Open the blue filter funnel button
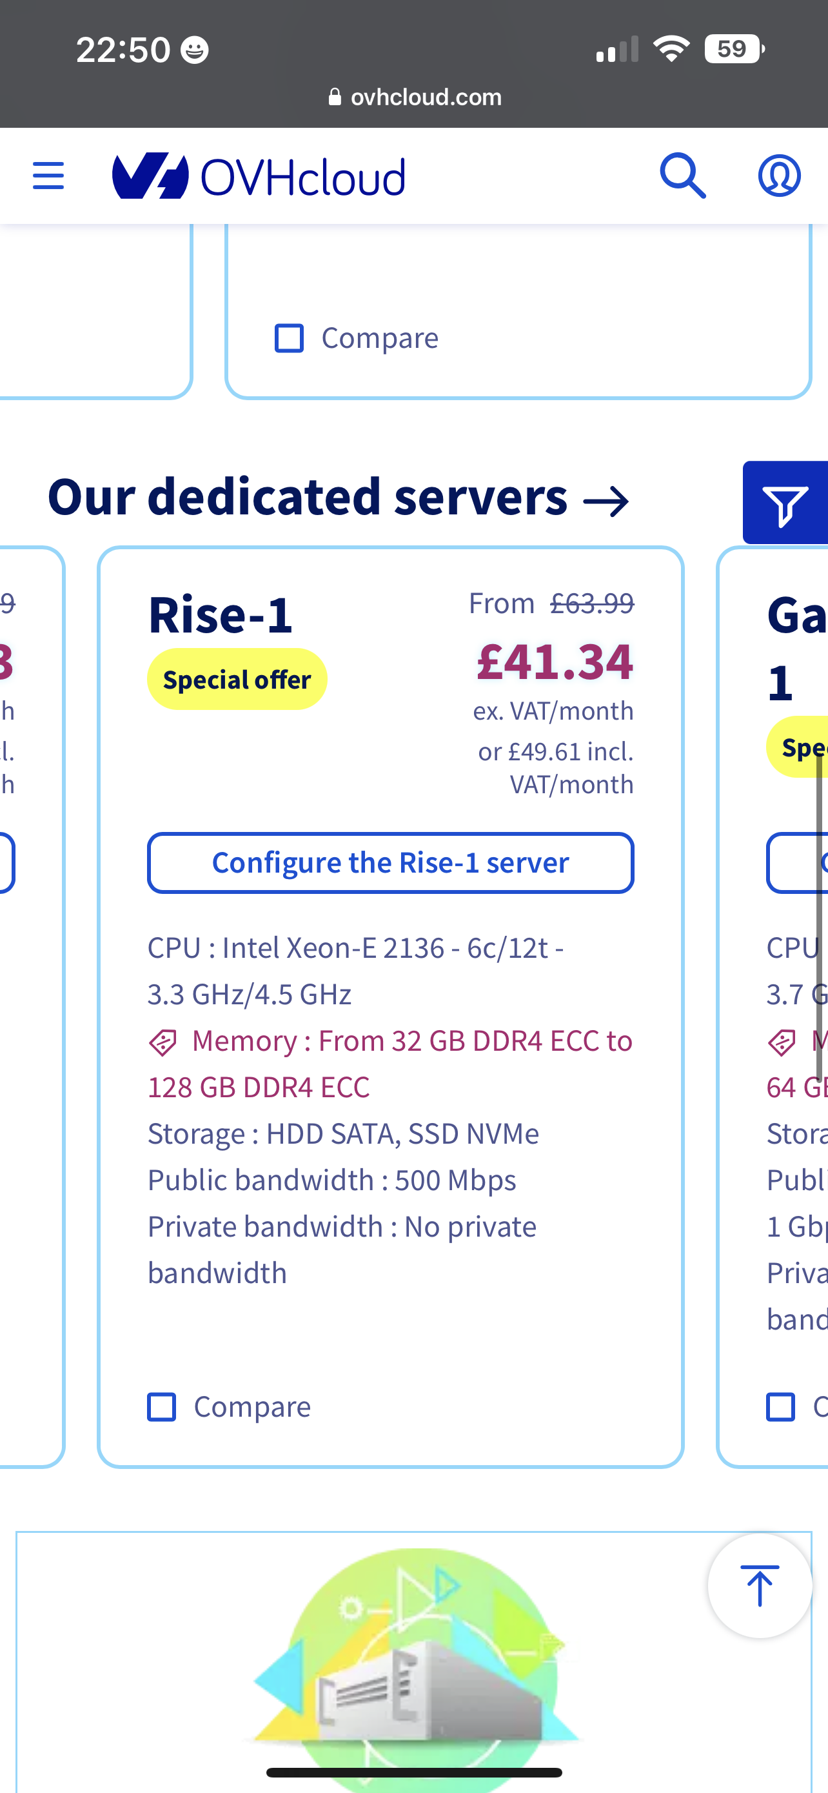828x1793 pixels. (785, 503)
